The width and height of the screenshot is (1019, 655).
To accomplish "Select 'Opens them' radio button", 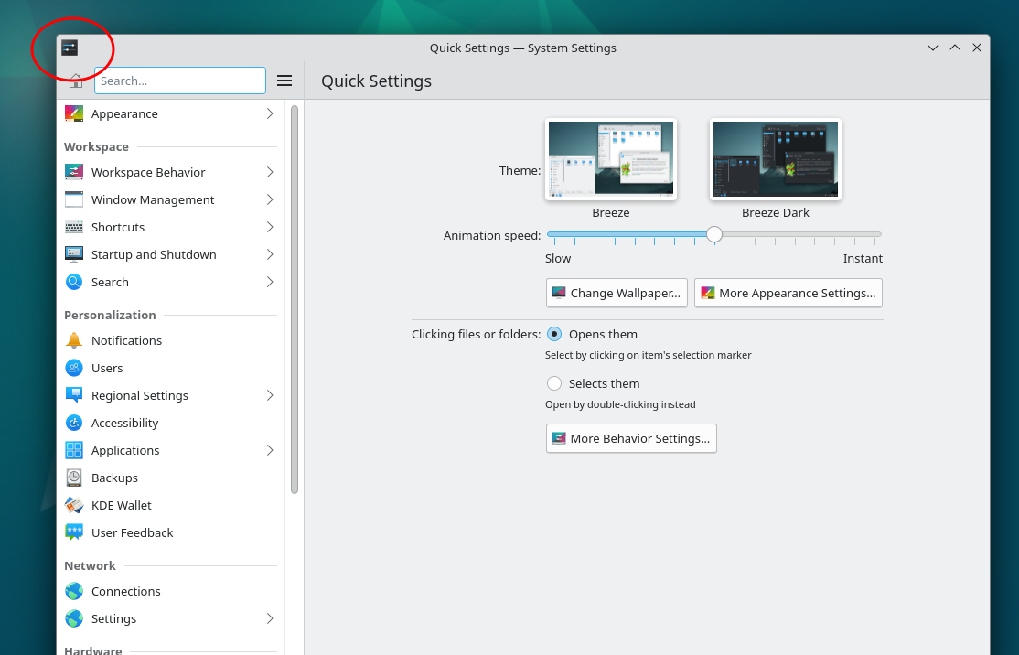I will [554, 334].
